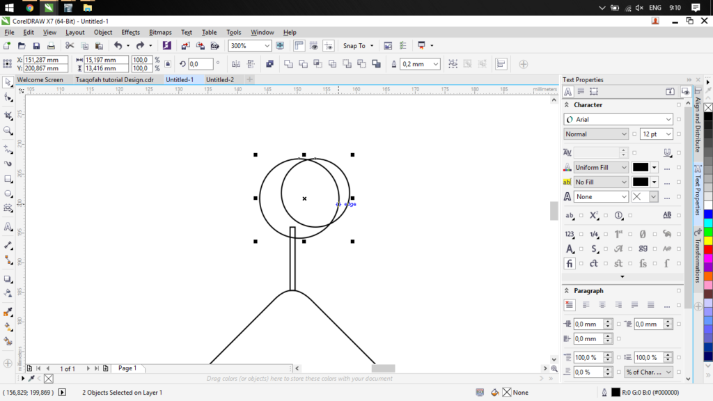
Task: Open the 300% zoom level dropdown
Action: 267,46
